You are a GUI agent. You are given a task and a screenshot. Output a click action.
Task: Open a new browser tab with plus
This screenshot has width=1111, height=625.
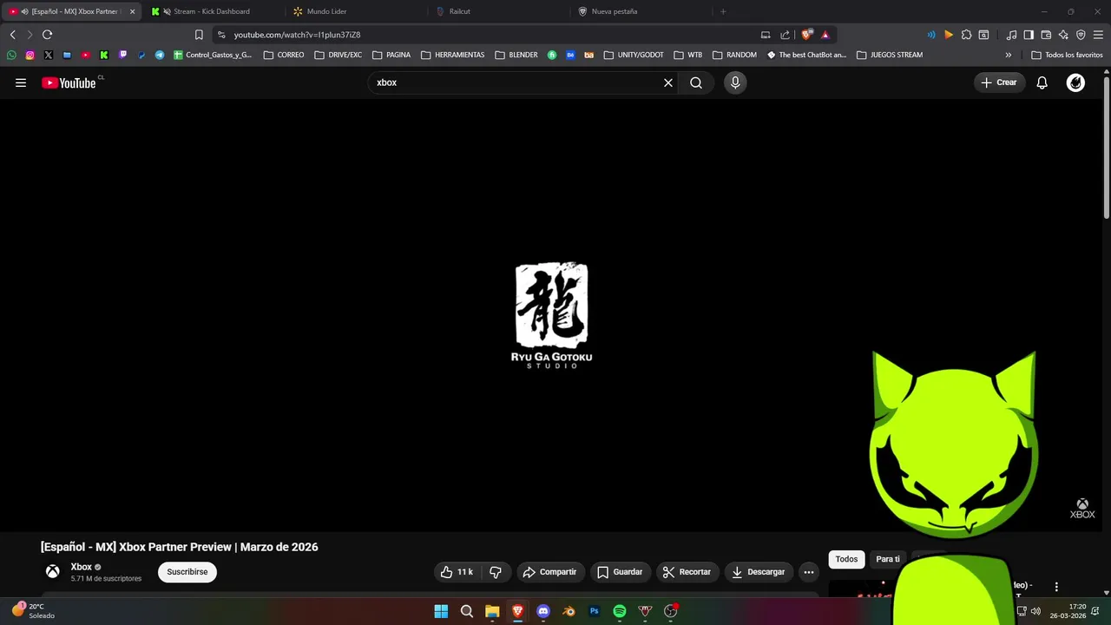(723, 11)
